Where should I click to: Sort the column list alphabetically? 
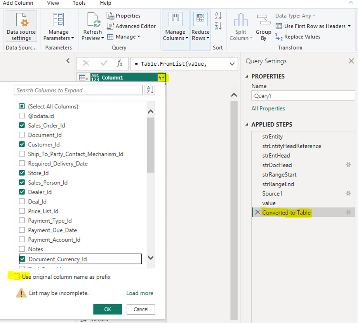(150, 90)
